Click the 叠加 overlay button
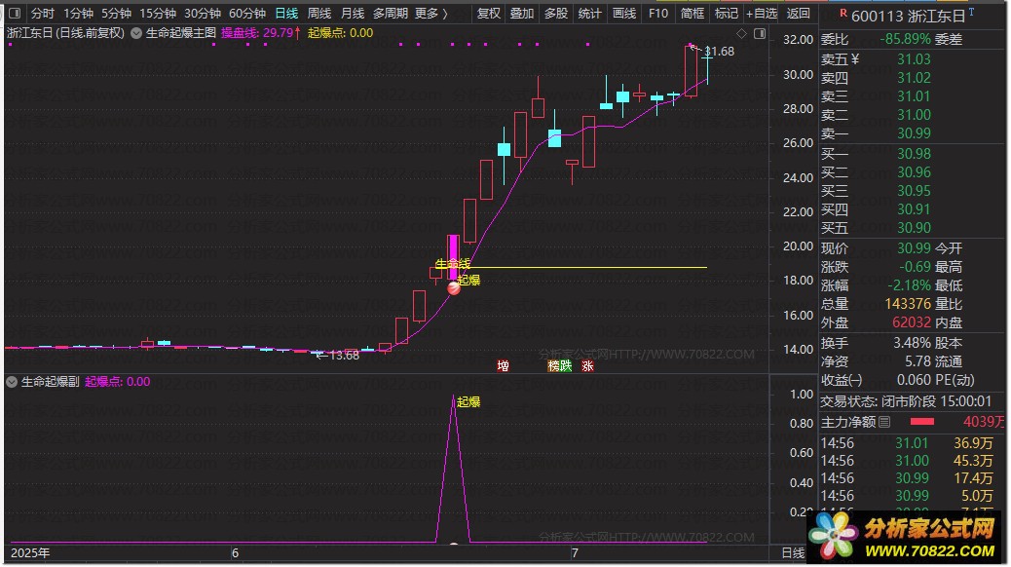 (x=522, y=13)
